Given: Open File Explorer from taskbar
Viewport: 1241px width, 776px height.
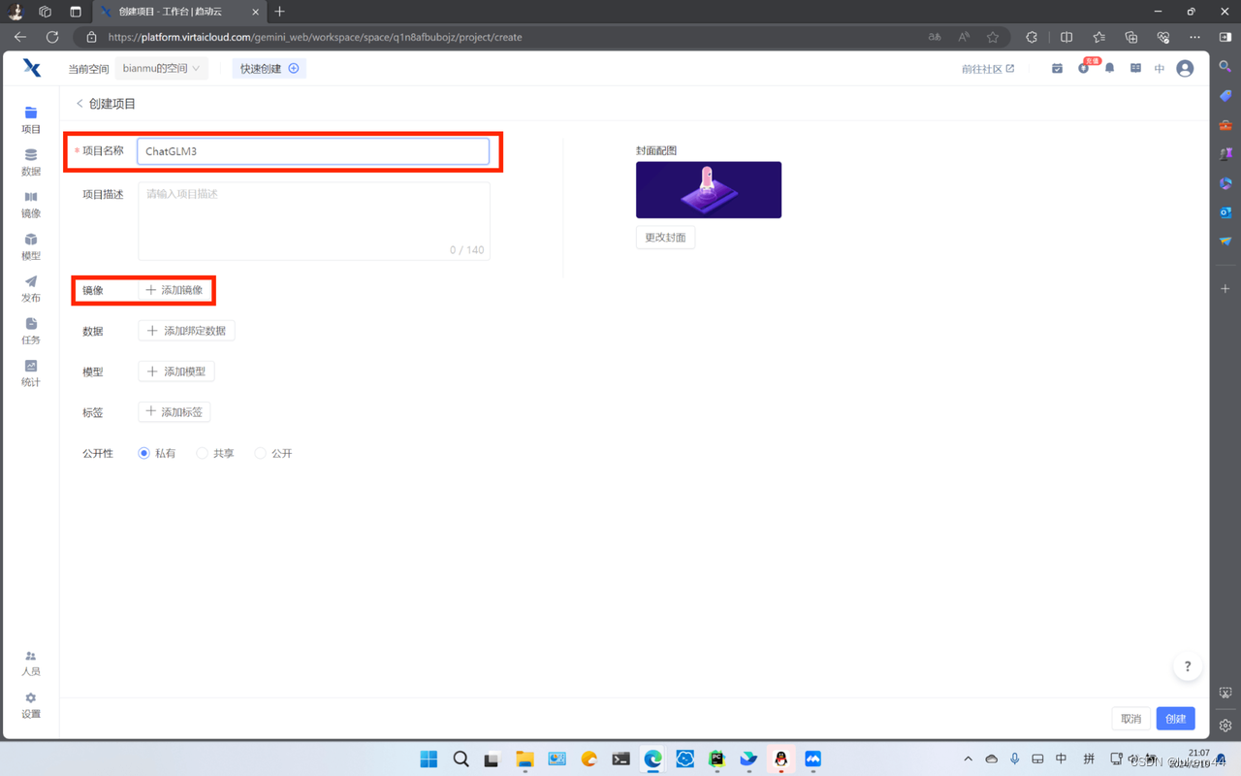Looking at the screenshot, I should 525,759.
